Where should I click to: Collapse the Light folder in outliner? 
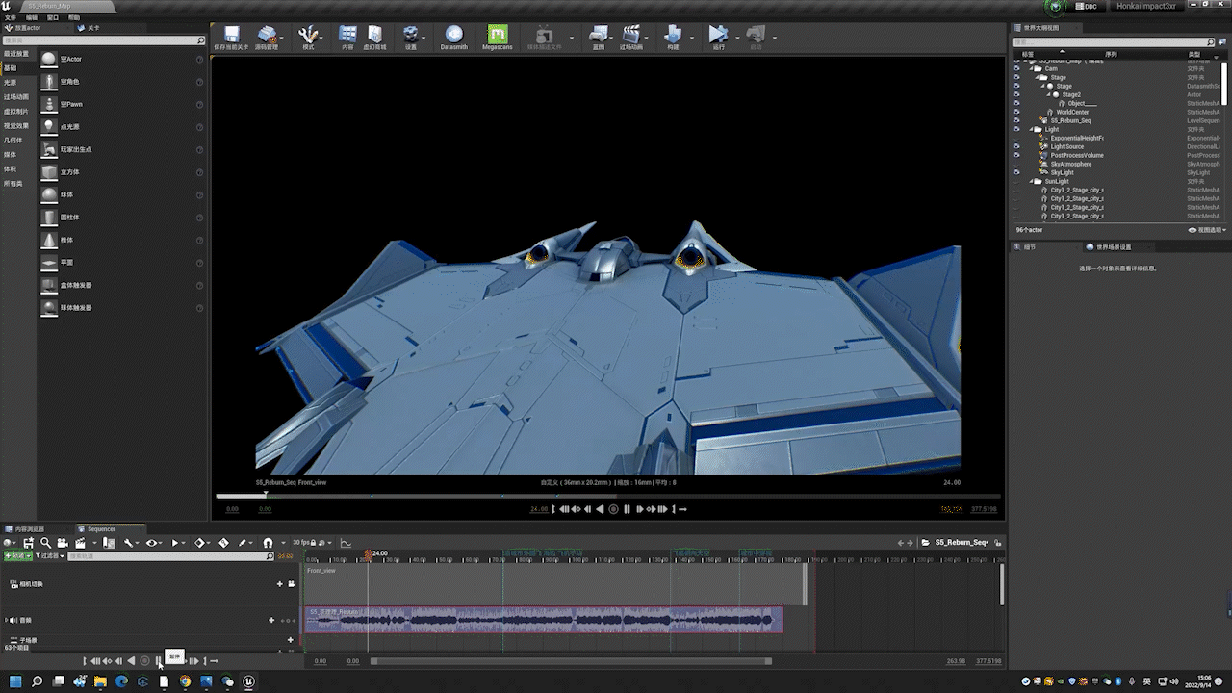(x=1031, y=129)
